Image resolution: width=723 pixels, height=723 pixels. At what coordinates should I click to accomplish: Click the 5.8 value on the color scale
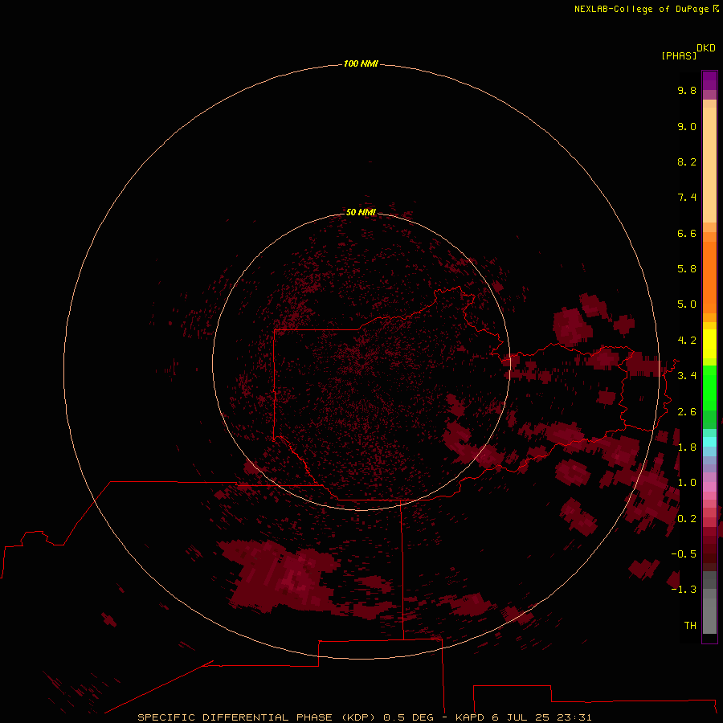(x=687, y=269)
